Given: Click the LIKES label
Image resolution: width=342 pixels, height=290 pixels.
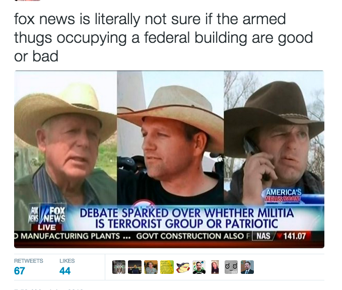Looking at the screenshot, I should [x=67, y=261].
